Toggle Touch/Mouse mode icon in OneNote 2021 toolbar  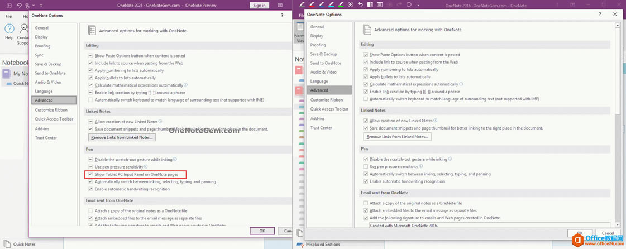point(27,6)
